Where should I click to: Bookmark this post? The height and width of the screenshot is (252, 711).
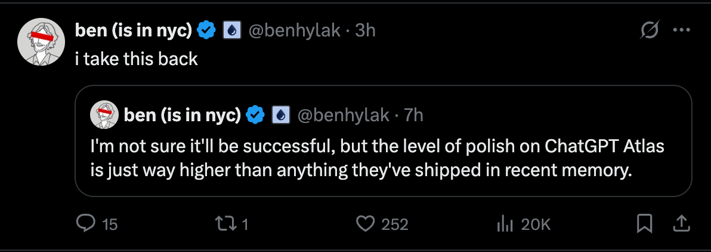pos(644,224)
